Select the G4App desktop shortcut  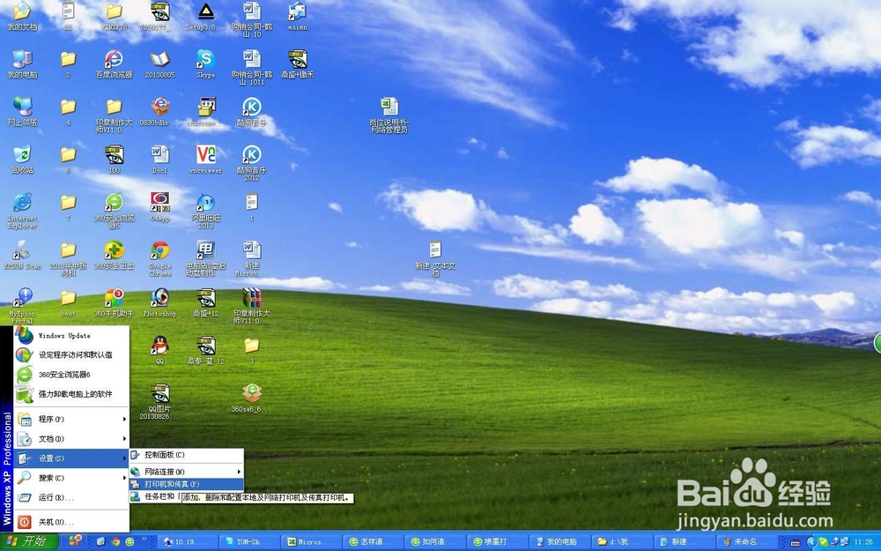(x=160, y=207)
